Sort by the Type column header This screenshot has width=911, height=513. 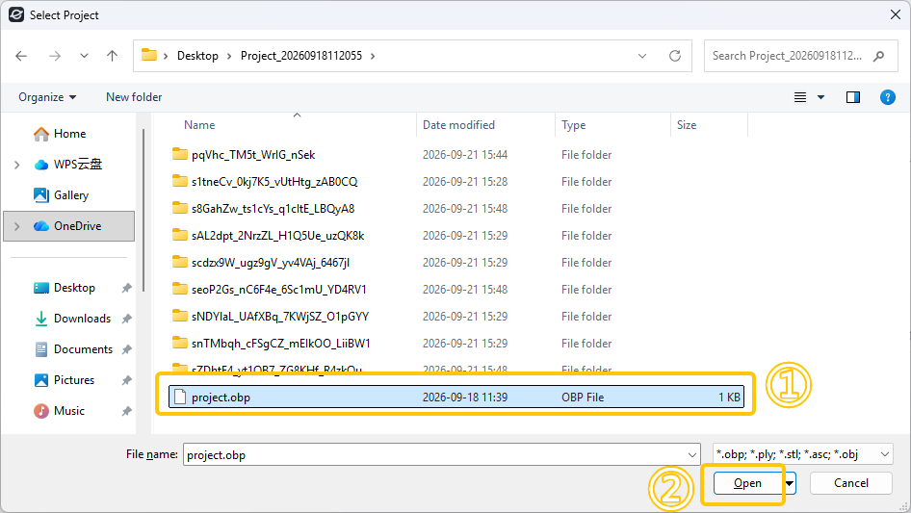pos(573,125)
